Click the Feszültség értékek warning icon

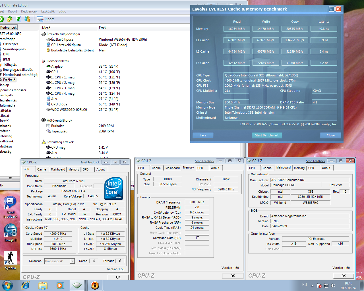pyautogui.click(x=44, y=142)
